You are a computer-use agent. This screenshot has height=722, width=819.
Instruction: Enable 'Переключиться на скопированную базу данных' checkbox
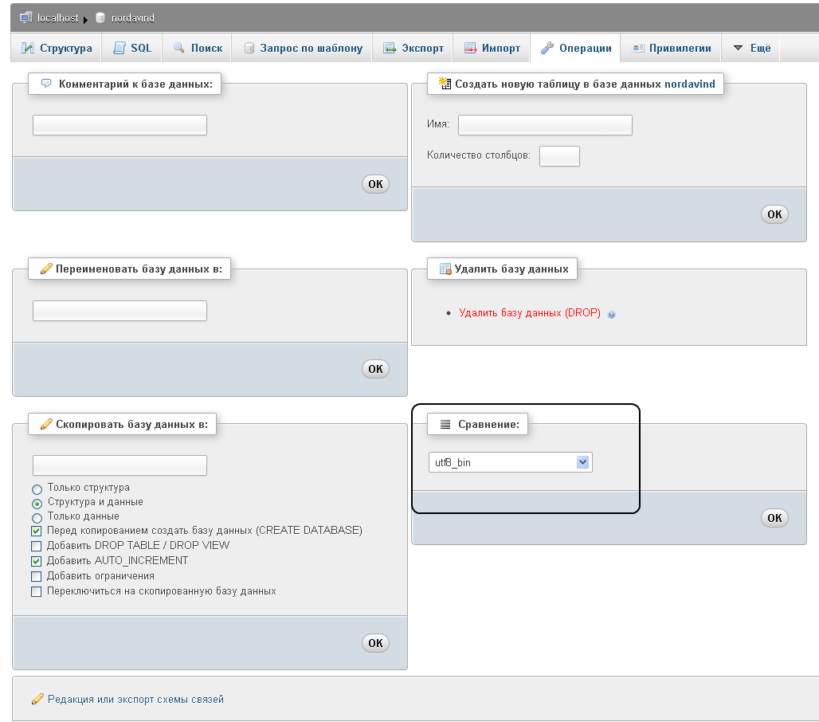[x=36, y=591]
